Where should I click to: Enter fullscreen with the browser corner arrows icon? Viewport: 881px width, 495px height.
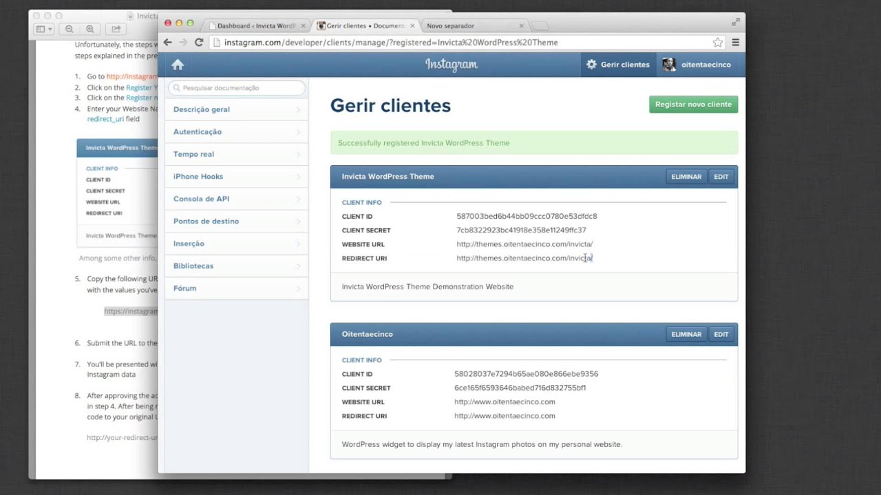click(736, 21)
